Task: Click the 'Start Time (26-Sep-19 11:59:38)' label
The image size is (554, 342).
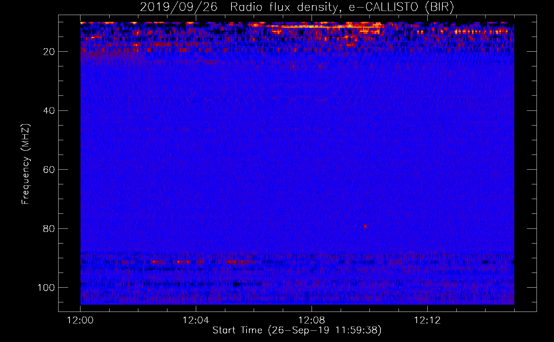Action: 297,330
